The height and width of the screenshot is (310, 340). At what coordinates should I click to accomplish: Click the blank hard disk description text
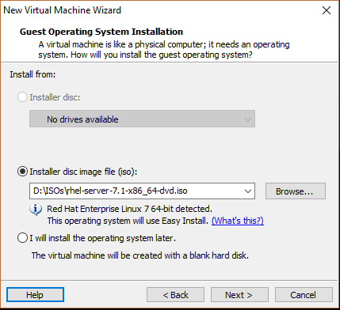click(140, 255)
